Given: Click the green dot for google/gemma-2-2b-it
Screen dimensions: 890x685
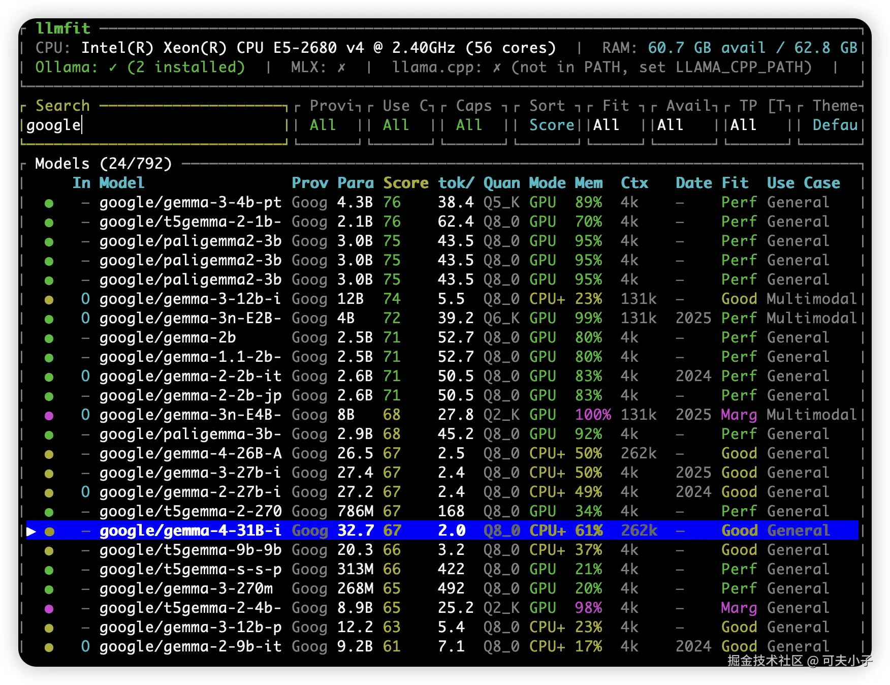Looking at the screenshot, I should click(49, 377).
